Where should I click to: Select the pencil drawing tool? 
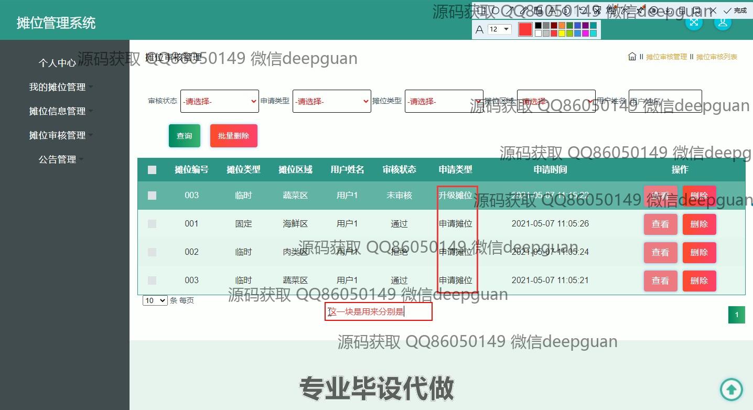pyautogui.click(x=524, y=10)
